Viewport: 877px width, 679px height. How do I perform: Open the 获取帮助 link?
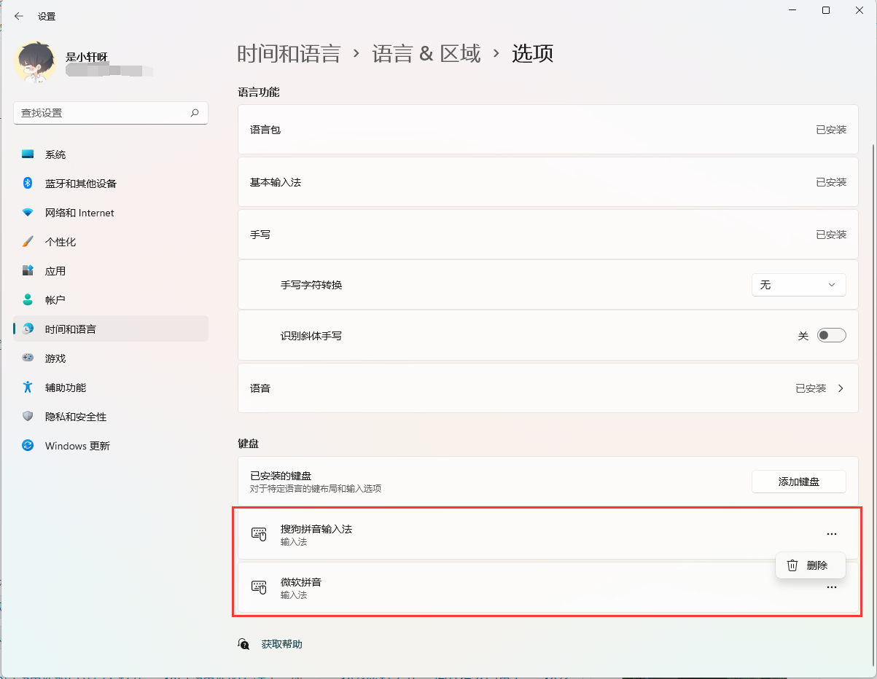(282, 644)
